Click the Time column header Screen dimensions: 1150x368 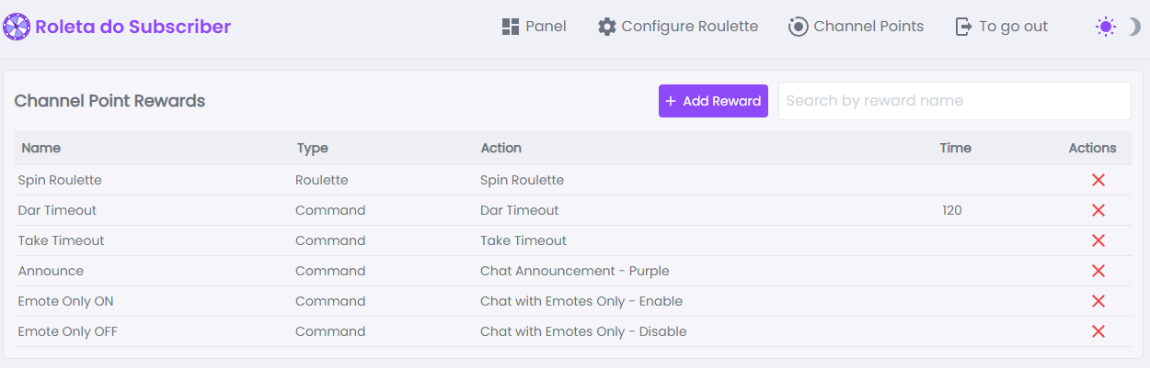point(955,148)
